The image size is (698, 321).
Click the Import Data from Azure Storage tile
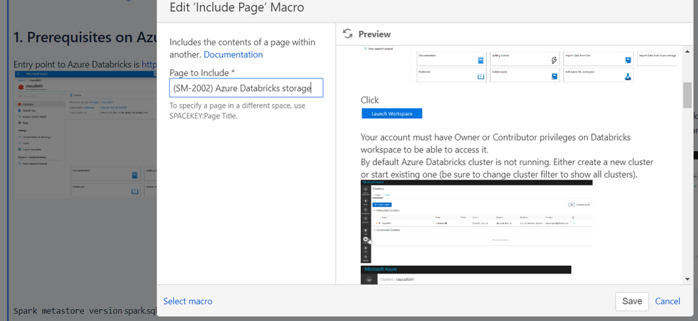point(657,59)
